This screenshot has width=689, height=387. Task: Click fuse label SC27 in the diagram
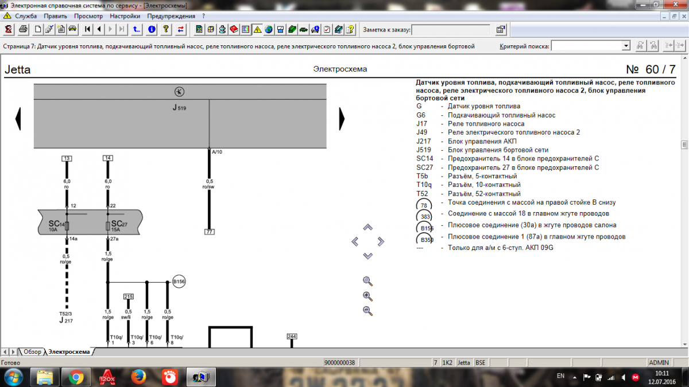pos(119,224)
